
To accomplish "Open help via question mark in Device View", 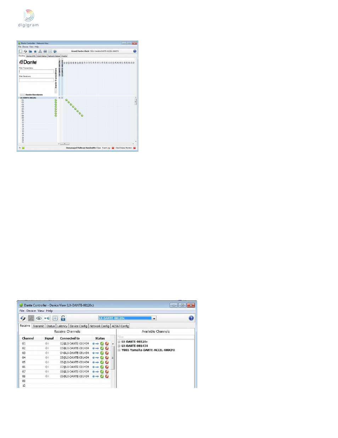I will [191, 318].
